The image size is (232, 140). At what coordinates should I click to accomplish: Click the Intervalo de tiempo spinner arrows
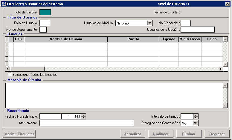(196, 116)
